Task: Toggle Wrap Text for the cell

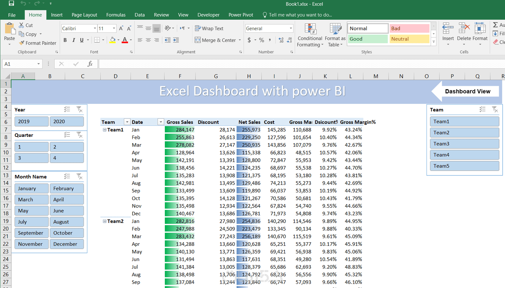Action: (209, 29)
